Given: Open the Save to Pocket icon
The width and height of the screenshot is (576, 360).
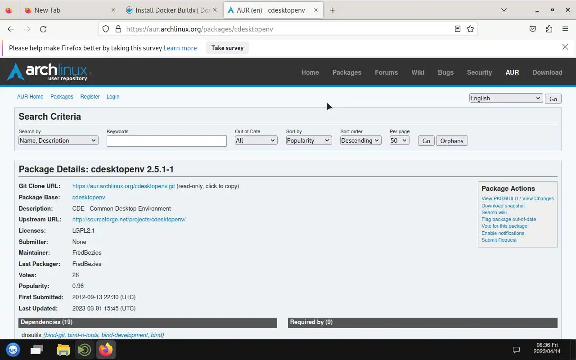Looking at the screenshot, I should pos(533,29).
